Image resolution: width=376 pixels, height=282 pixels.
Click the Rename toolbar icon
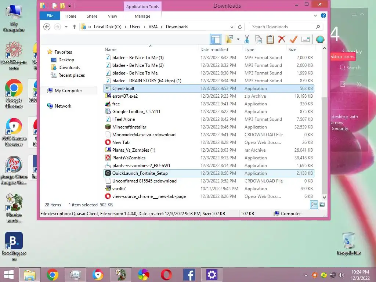305,39
